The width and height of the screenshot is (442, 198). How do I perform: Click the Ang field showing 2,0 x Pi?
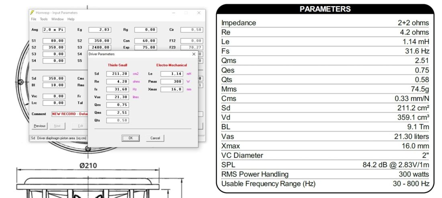[54, 30]
